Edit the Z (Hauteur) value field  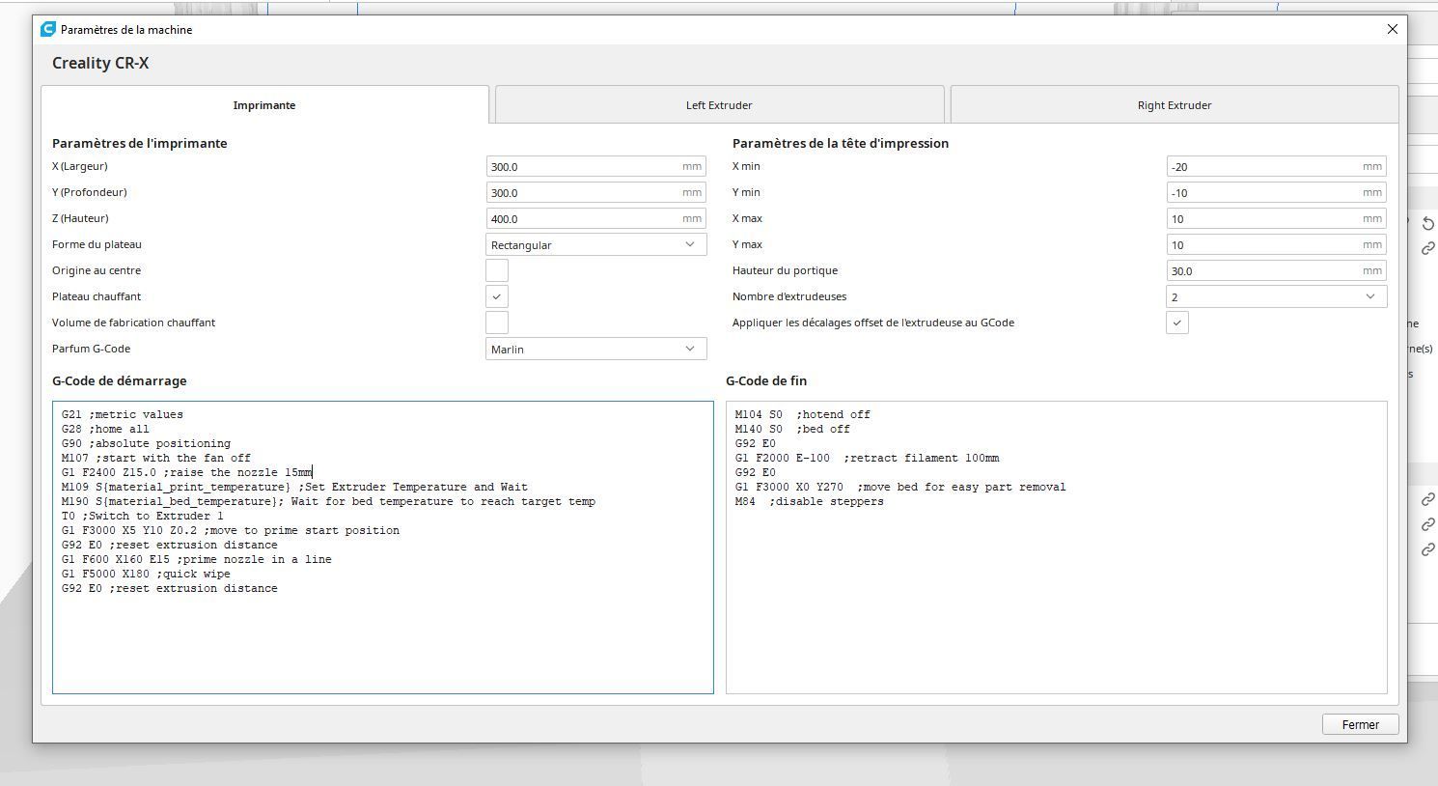595,218
